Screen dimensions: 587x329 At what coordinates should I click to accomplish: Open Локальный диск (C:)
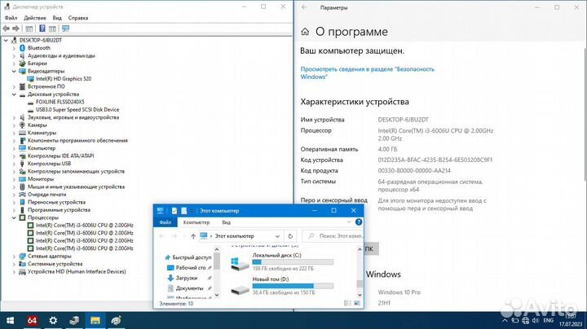[x=281, y=261]
